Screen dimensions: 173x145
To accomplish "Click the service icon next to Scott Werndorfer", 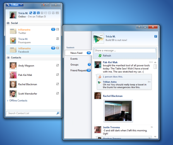I will (57, 93).
